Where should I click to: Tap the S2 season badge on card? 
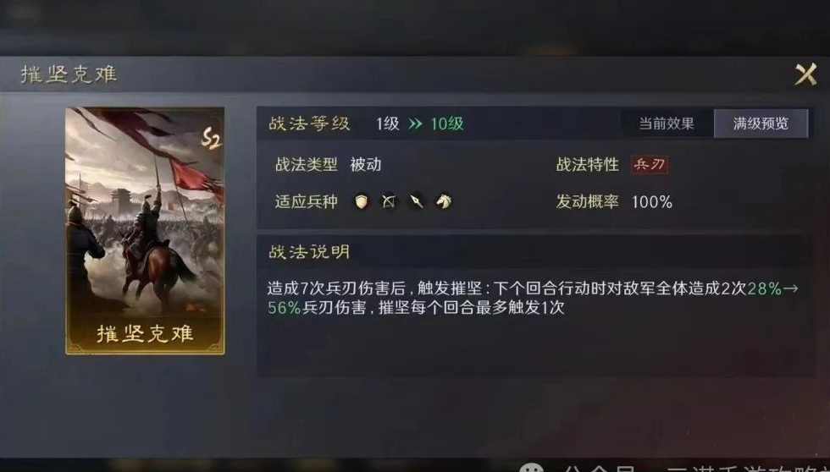(x=211, y=139)
